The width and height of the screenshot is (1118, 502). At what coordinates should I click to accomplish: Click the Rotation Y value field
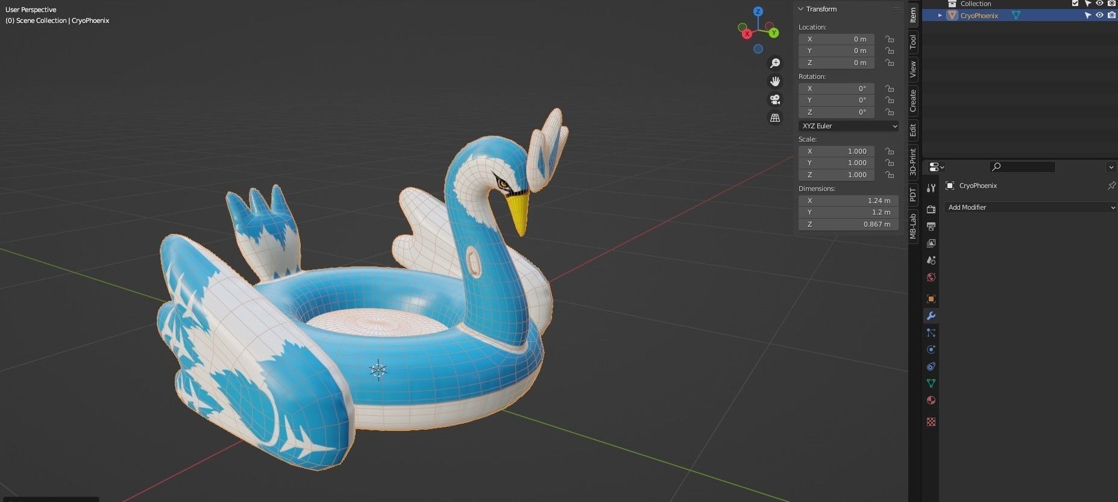(x=837, y=100)
